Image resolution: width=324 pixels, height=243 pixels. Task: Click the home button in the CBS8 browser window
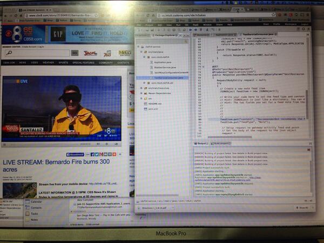coord(21,16)
